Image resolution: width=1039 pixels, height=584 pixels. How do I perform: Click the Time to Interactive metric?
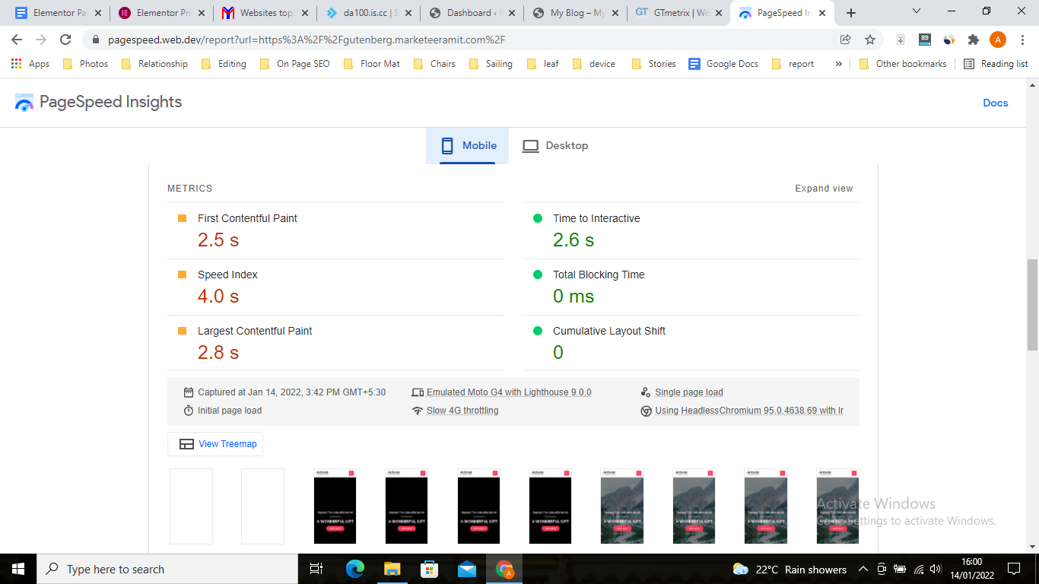[x=596, y=218]
